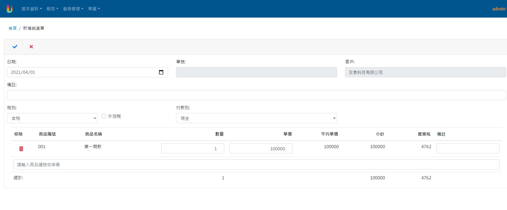This screenshot has width=507, height=210.
Task: Click the 客戶 field with 友泰科技有限公司
Action: pos(425,72)
